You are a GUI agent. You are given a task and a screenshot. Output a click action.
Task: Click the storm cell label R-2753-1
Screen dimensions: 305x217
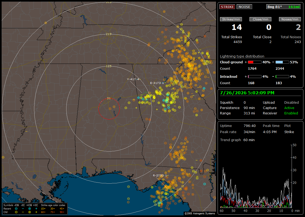click(160, 175)
